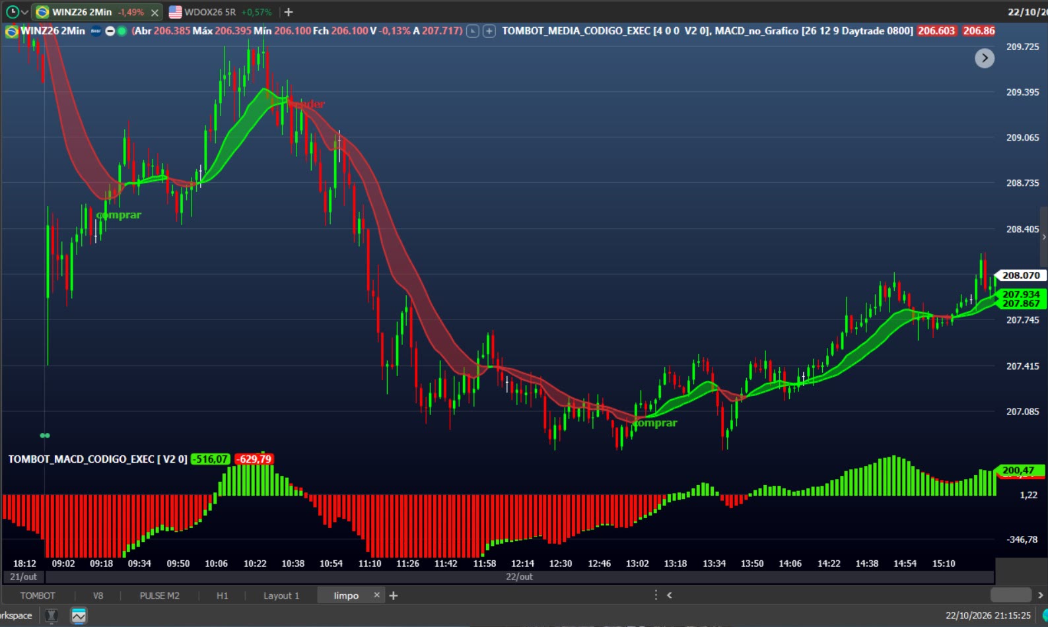Click the red -629,79 value badge
1048x627 pixels.
(254, 459)
